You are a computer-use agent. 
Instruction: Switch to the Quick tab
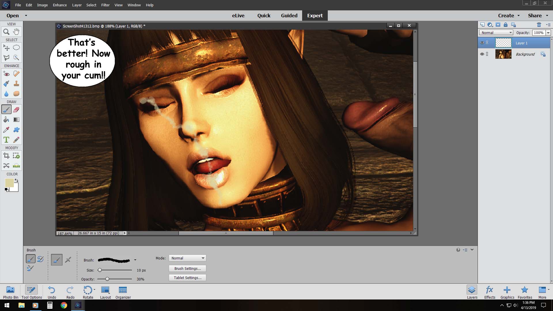pyautogui.click(x=264, y=16)
